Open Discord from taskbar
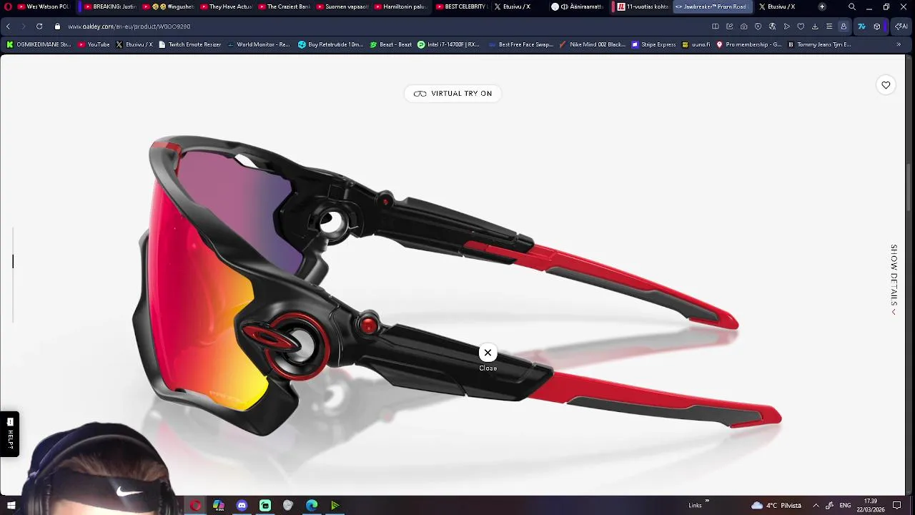Image resolution: width=915 pixels, height=515 pixels. [x=242, y=506]
